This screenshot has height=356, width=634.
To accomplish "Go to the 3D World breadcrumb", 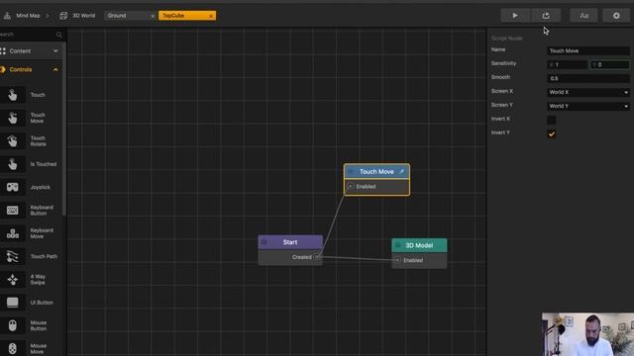I will tap(83, 16).
